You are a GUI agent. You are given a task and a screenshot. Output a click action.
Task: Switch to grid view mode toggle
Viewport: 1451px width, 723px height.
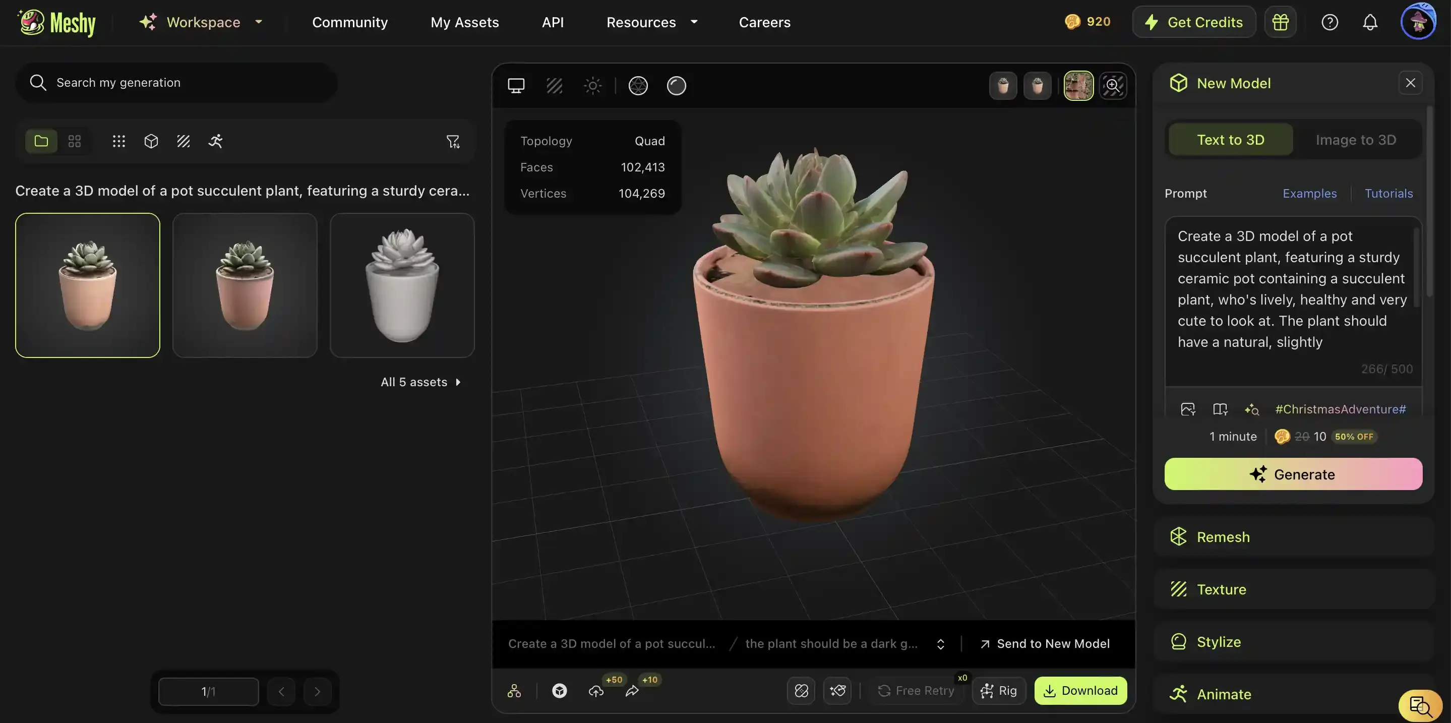point(74,141)
